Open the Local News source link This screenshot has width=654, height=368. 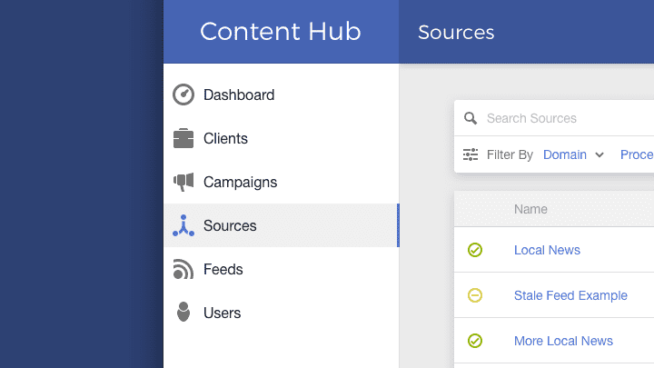[x=547, y=250]
